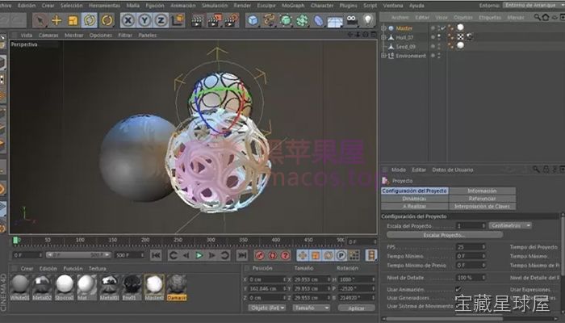Switch to Configuración del Proyecto tab
The width and height of the screenshot is (565, 323).
tap(414, 191)
